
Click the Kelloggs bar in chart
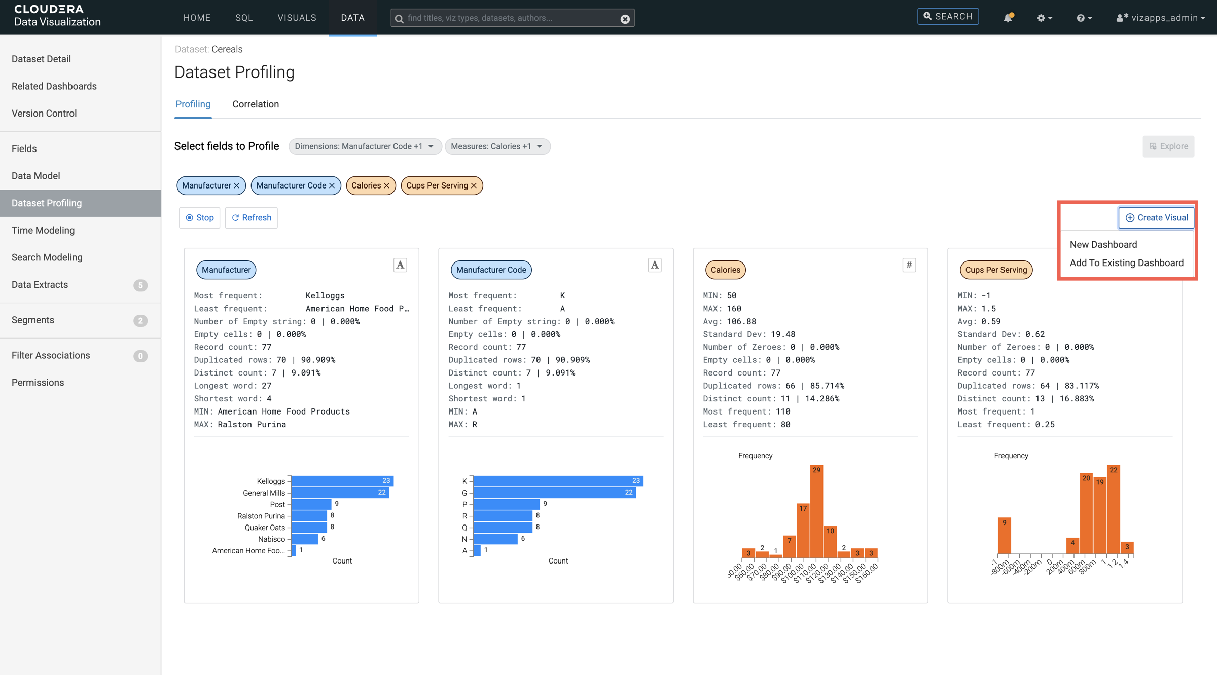[x=342, y=481]
